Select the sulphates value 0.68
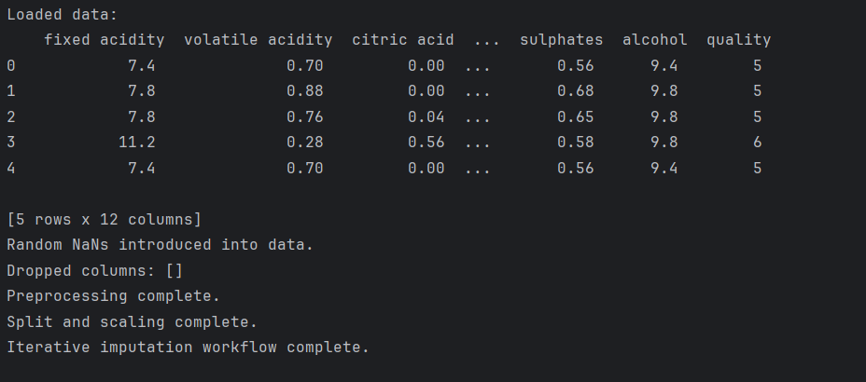Image resolution: width=866 pixels, height=382 pixels. [575, 91]
